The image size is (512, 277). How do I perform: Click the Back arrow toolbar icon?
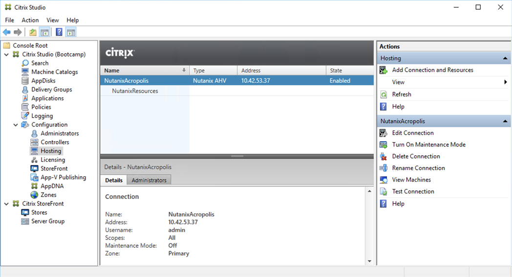tap(6, 32)
